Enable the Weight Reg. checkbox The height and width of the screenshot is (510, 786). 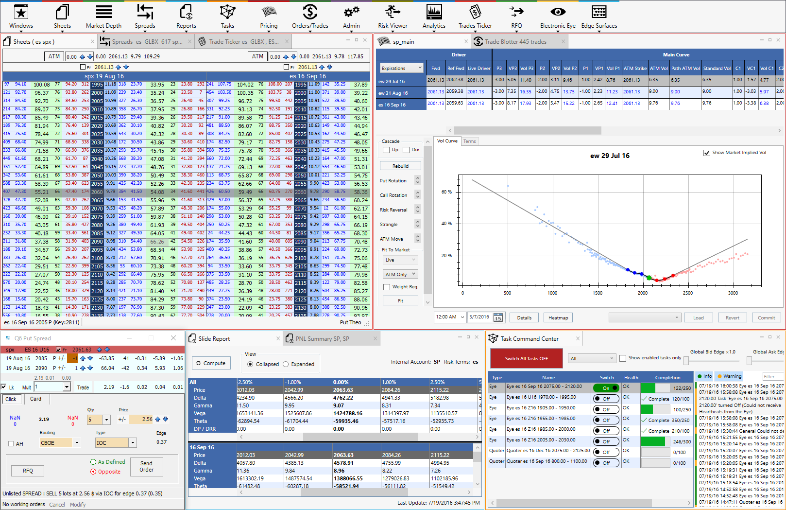(x=387, y=287)
